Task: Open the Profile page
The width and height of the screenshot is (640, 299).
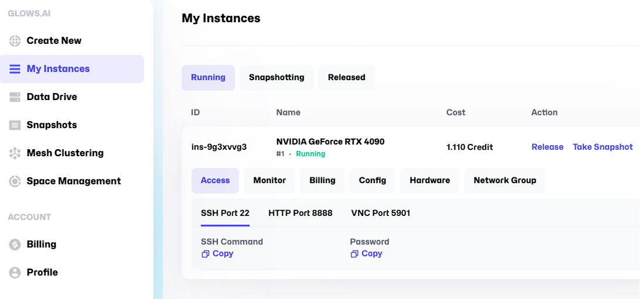Action: (42, 273)
